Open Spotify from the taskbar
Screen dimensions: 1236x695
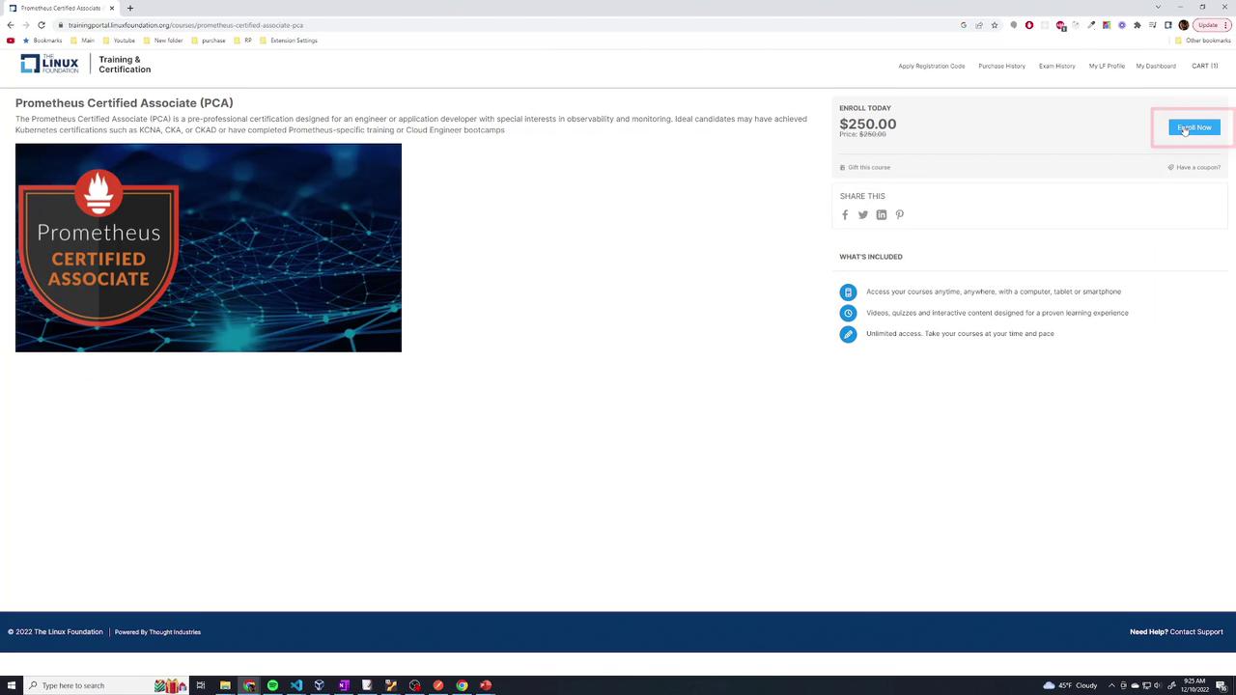pyautogui.click(x=272, y=685)
